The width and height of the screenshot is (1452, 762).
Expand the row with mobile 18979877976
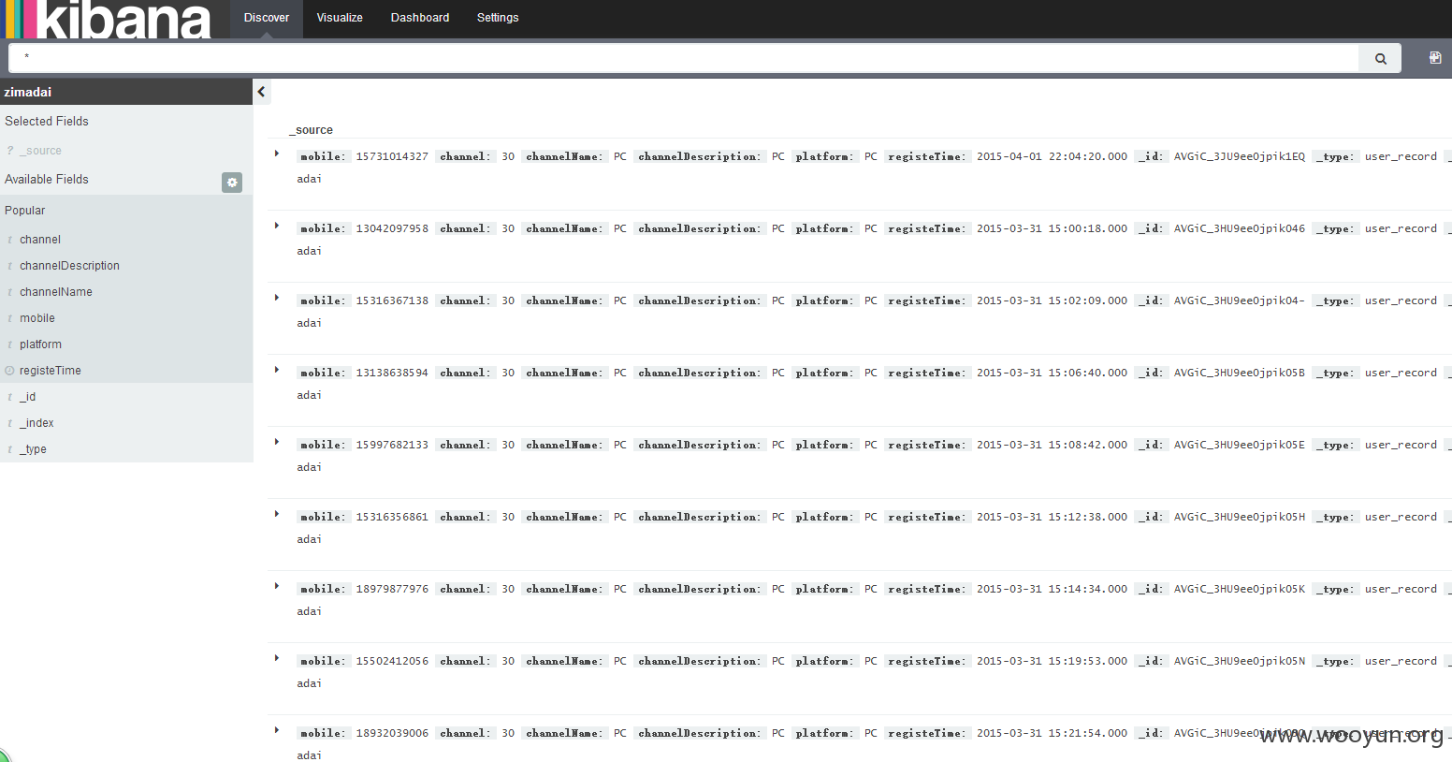coord(277,586)
